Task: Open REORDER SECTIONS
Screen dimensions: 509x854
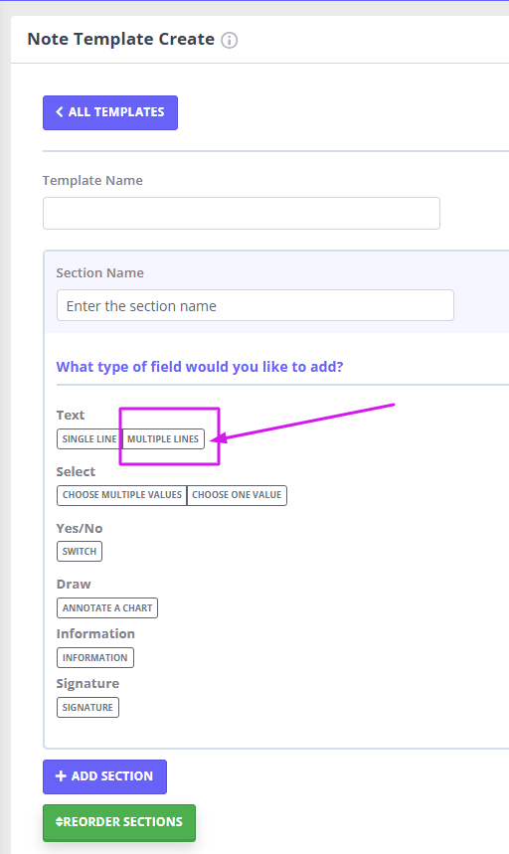Action: click(x=119, y=823)
